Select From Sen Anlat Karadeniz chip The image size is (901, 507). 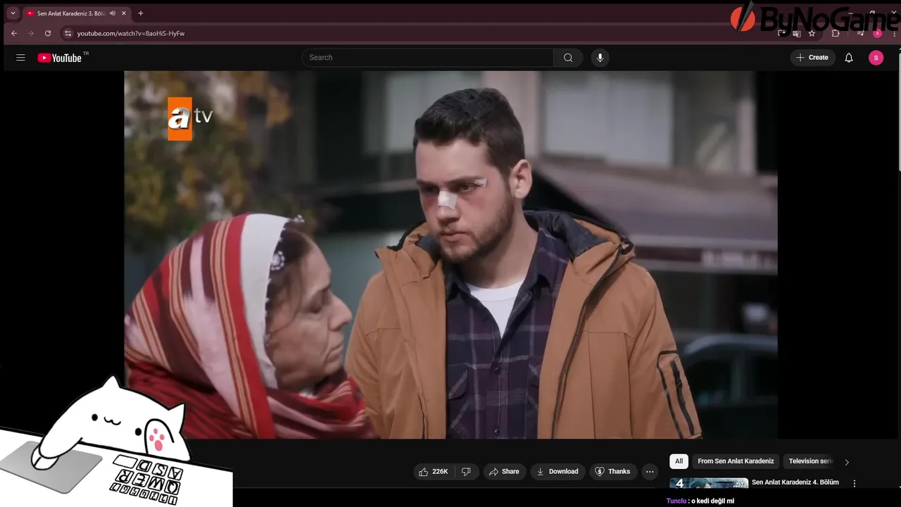pyautogui.click(x=736, y=461)
